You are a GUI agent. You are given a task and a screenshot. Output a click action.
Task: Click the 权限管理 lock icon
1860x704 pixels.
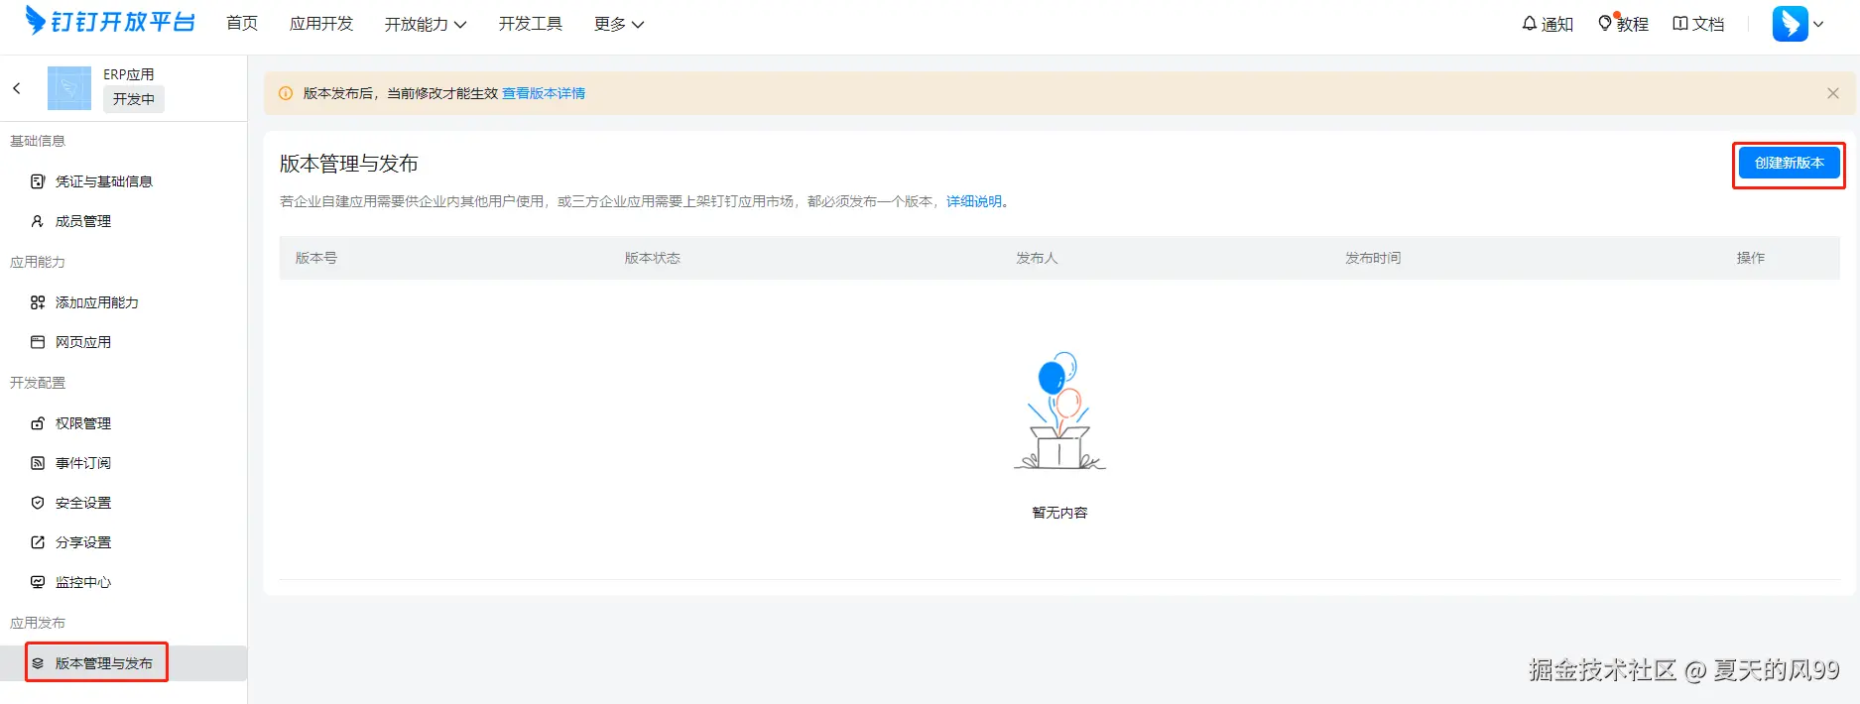click(x=38, y=423)
